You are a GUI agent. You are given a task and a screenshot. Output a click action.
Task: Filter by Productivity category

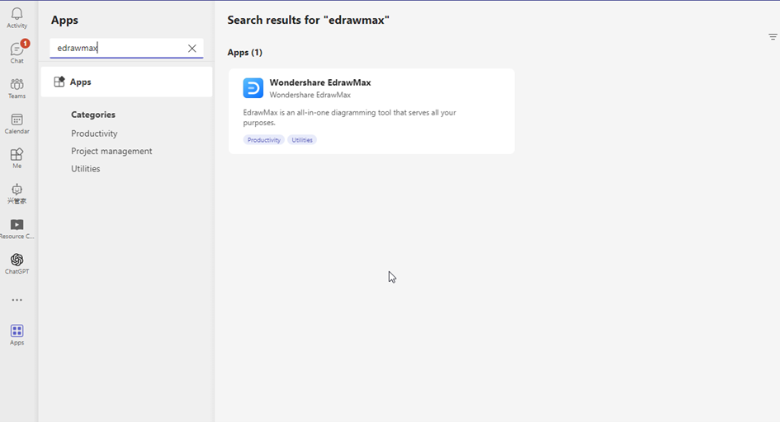[94, 134]
